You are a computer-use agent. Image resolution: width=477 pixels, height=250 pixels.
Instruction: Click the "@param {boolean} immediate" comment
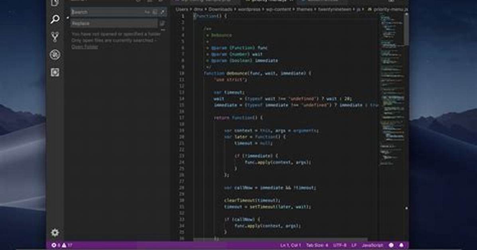click(244, 61)
